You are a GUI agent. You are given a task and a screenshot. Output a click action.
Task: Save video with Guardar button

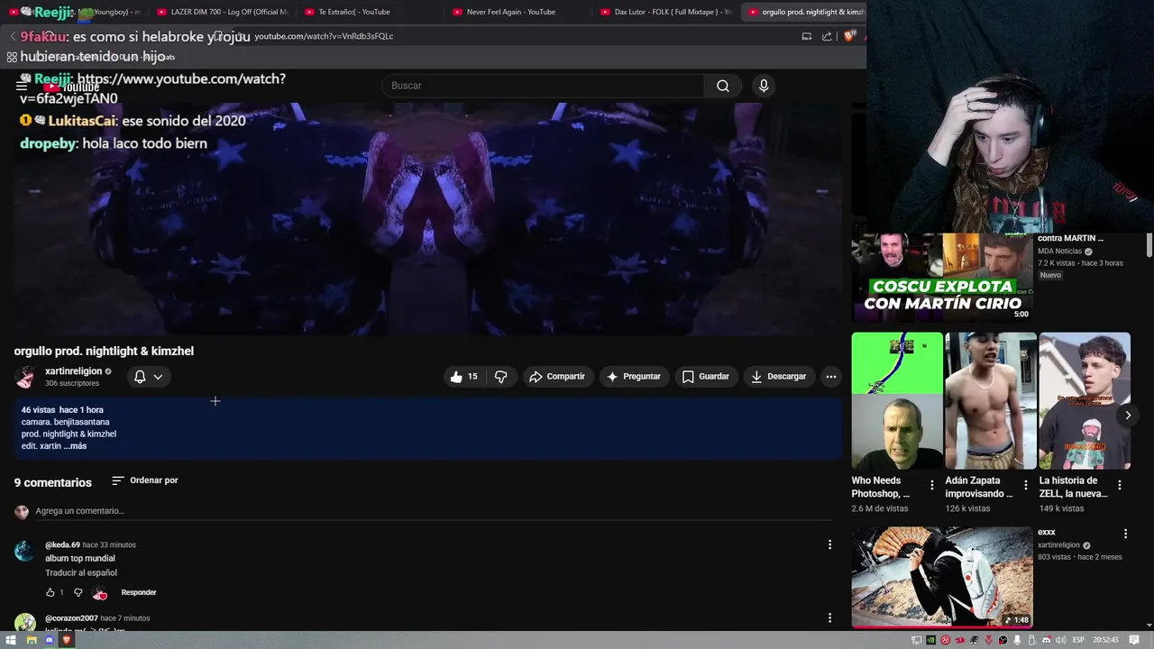pyautogui.click(x=706, y=377)
